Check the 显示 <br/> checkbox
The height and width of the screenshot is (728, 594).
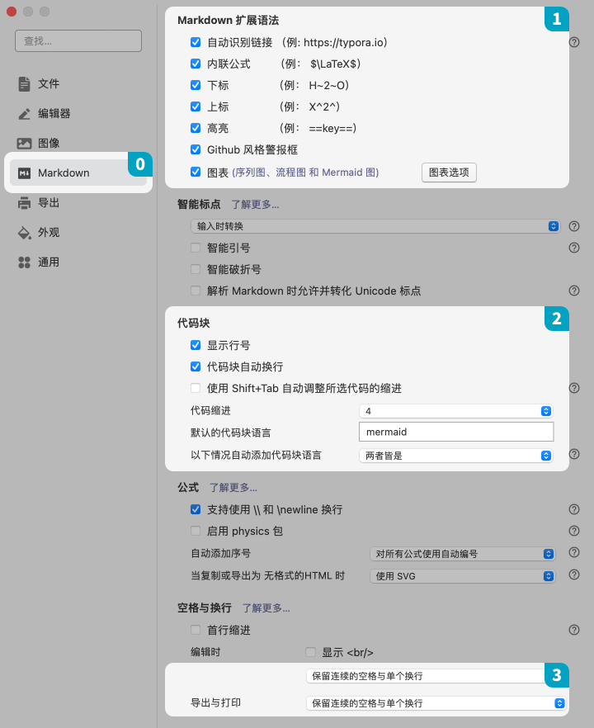click(x=310, y=652)
